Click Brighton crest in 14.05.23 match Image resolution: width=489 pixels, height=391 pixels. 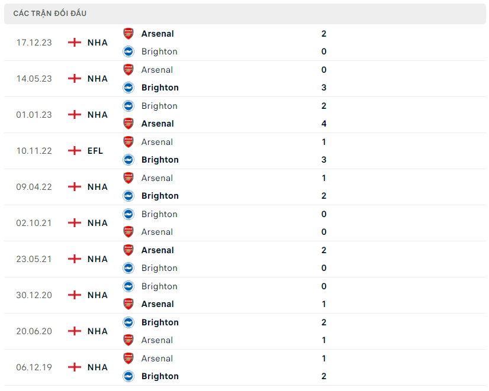128,88
